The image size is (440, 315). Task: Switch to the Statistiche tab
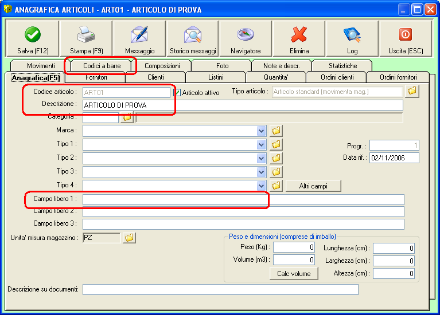point(342,66)
